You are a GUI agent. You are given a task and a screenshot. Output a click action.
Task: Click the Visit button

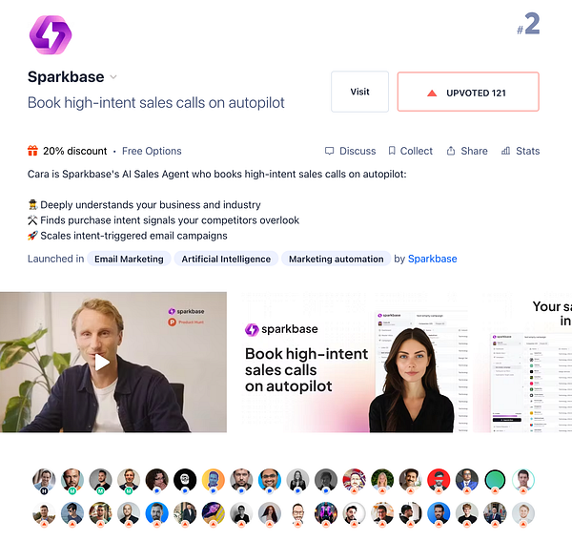[359, 92]
